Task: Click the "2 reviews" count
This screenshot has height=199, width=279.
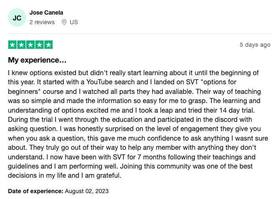Action: pyautogui.click(x=42, y=22)
